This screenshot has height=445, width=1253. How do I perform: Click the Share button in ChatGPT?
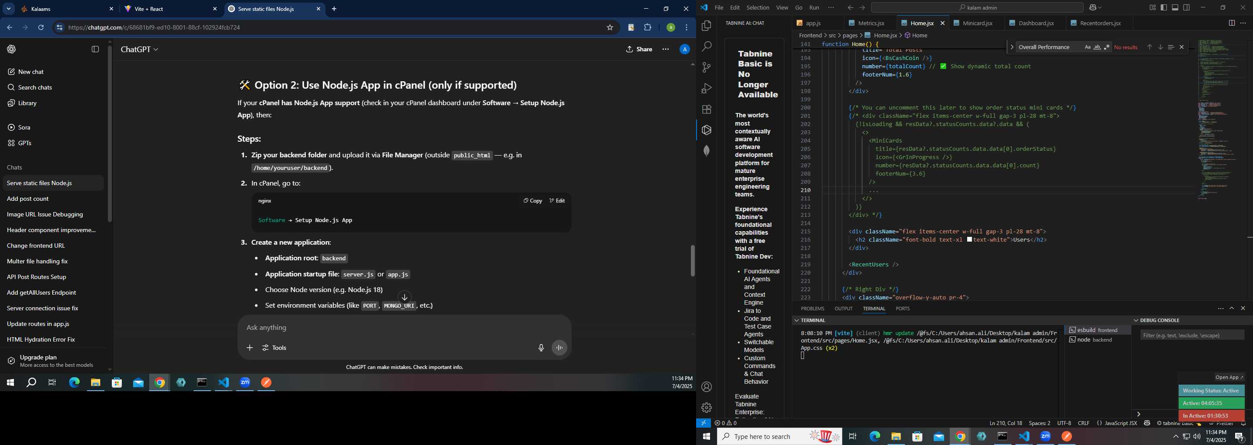(x=639, y=50)
